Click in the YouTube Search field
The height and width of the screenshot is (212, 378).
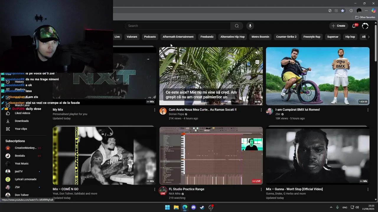pyautogui.click(x=178, y=26)
